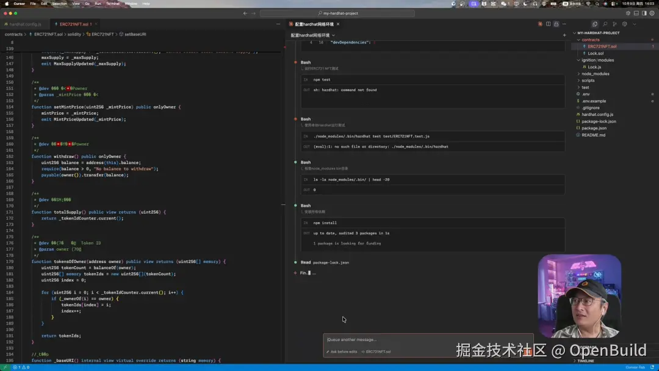Click the notifications bell in status bar

(x=652, y=367)
